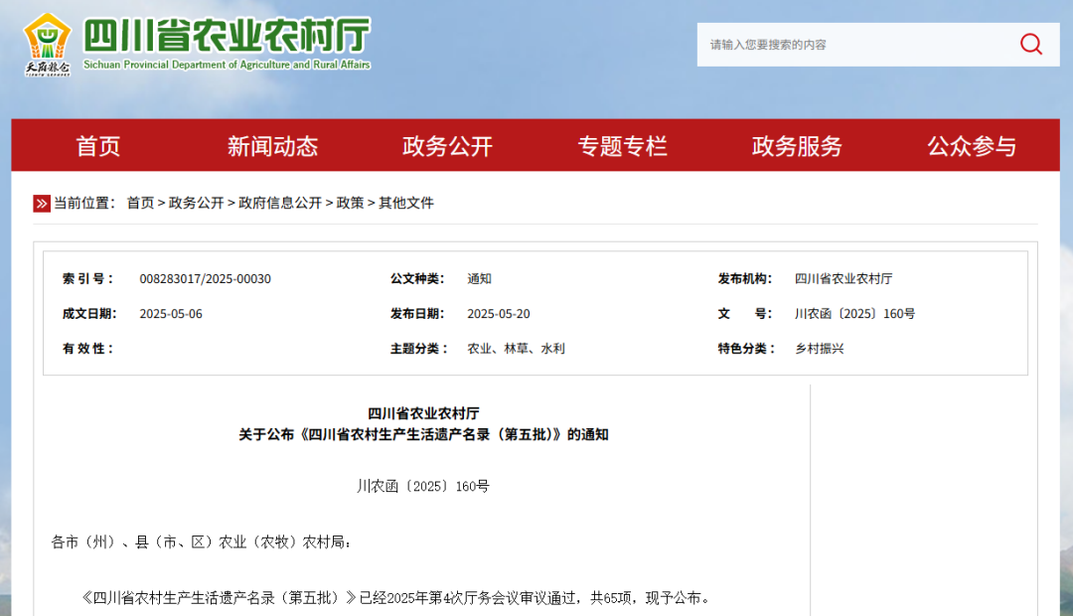The width and height of the screenshot is (1073, 616).
Task: Click the Sichuan agriculture department logo
Action: [x=47, y=44]
